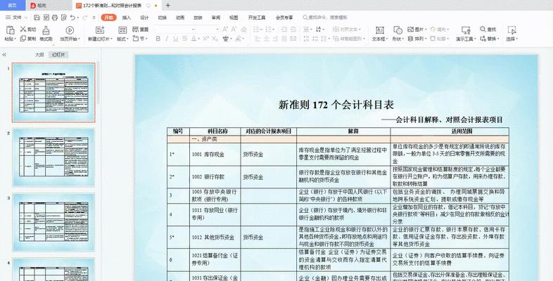Click the search commands input field
553x281 pixels.
pyautogui.click(x=326, y=18)
